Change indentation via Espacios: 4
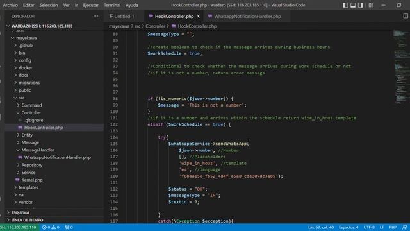The image size is (410, 231). tap(348, 227)
